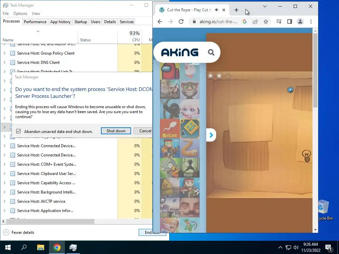Open File Explorer from taskbar
This screenshot has height=254, width=339.
click(40, 247)
